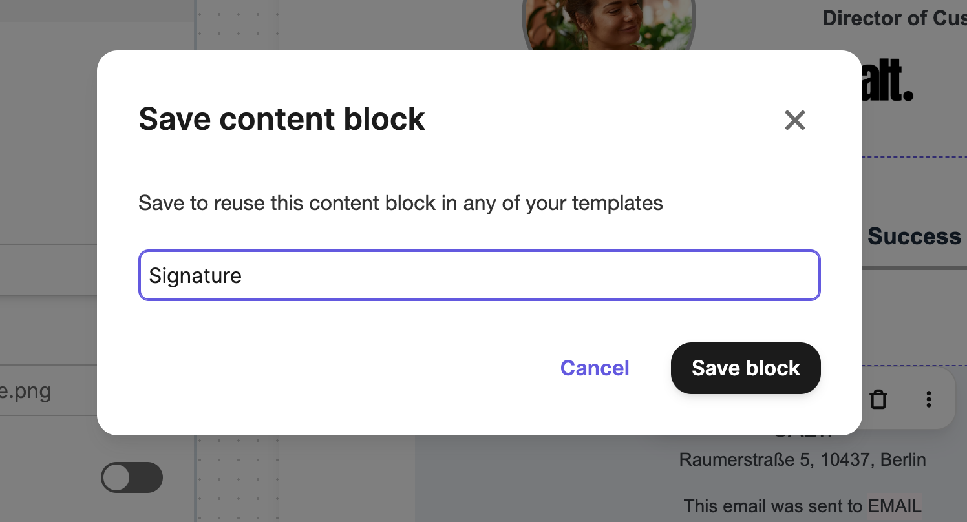967x522 pixels.
Task: Close the Save content block dialog
Action: (x=794, y=120)
